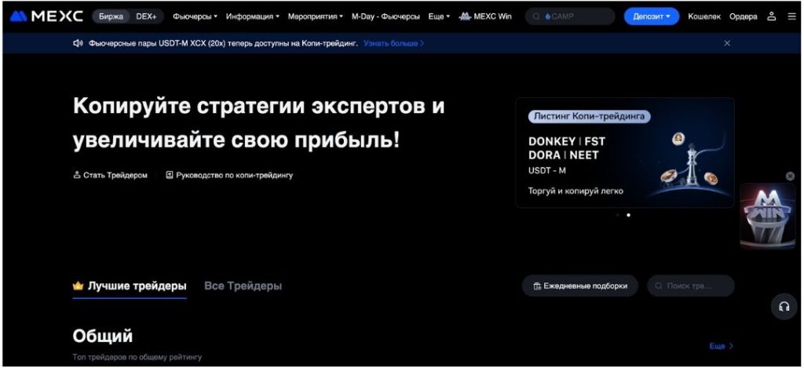Go to Ордера
This screenshot has width=804, height=368.
coord(743,16)
